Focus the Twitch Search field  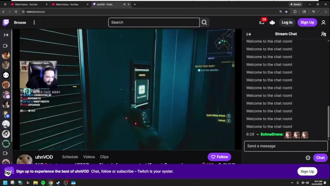154,22
